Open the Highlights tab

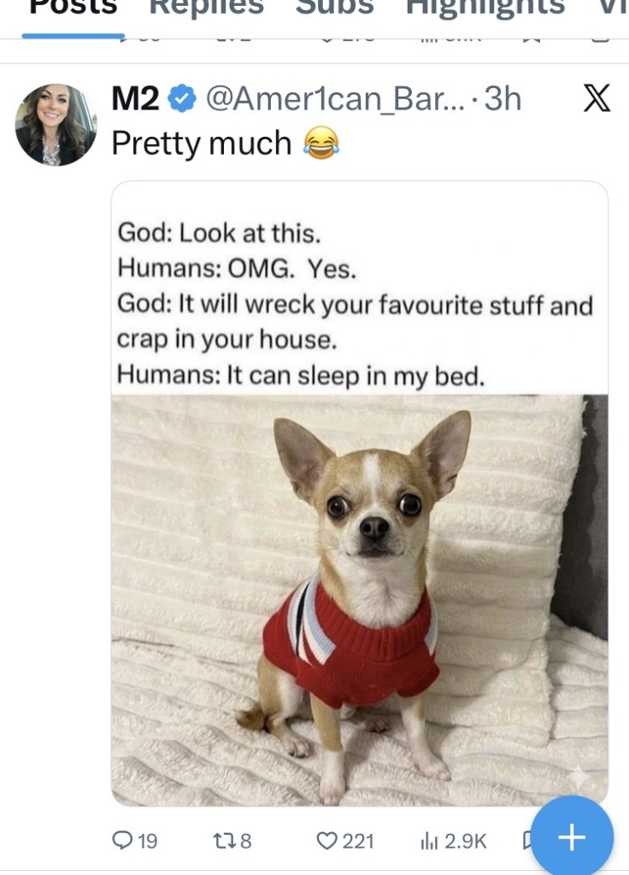(x=485, y=7)
